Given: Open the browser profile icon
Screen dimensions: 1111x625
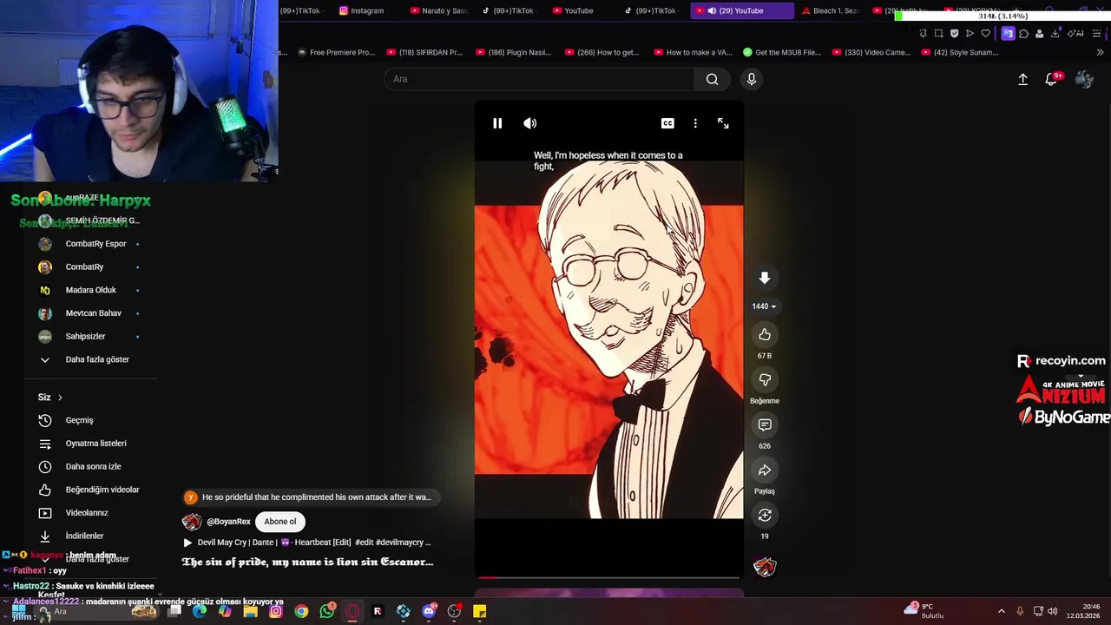Looking at the screenshot, I should 1039,34.
